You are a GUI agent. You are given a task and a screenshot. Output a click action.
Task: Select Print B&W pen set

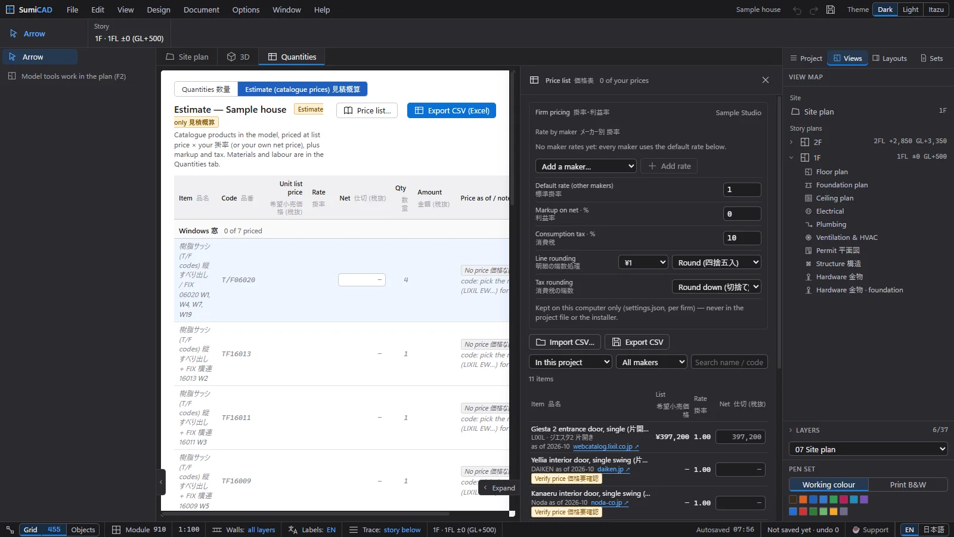pyautogui.click(x=907, y=484)
